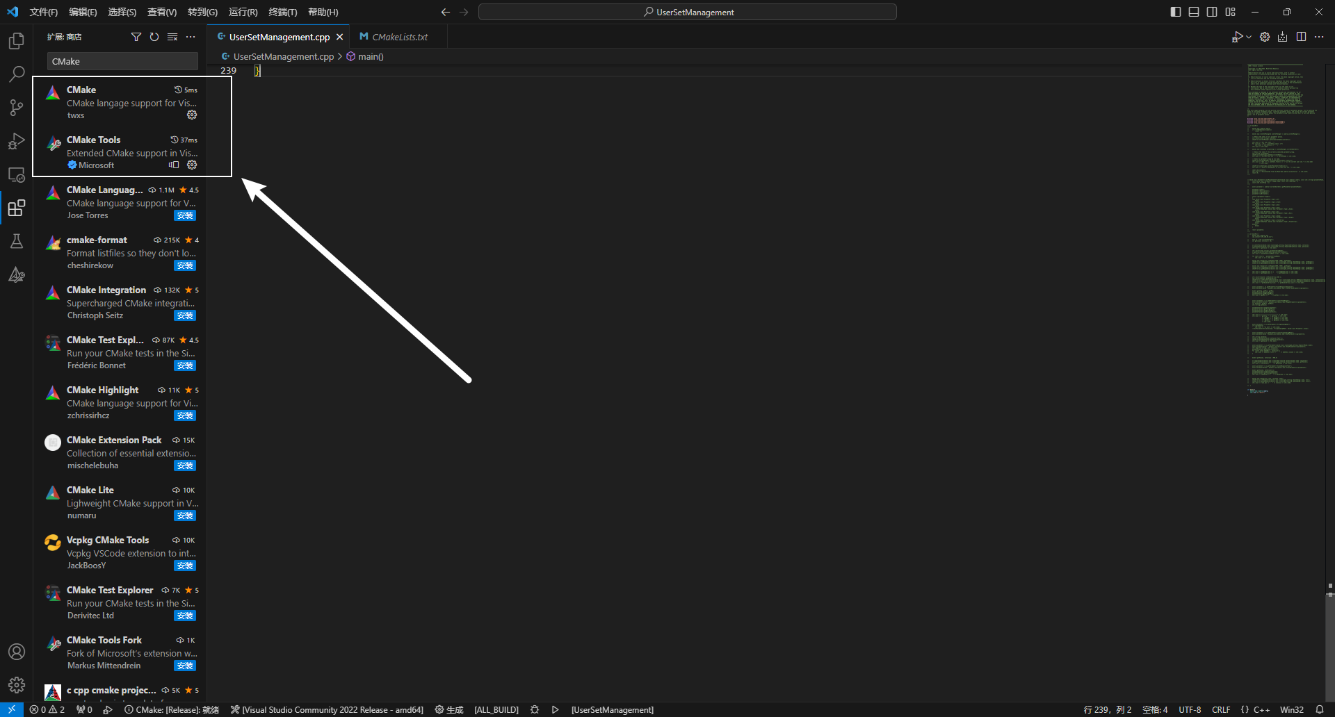Image resolution: width=1335 pixels, height=717 pixels.
Task: Install the cmake-format extension
Action: coord(184,265)
